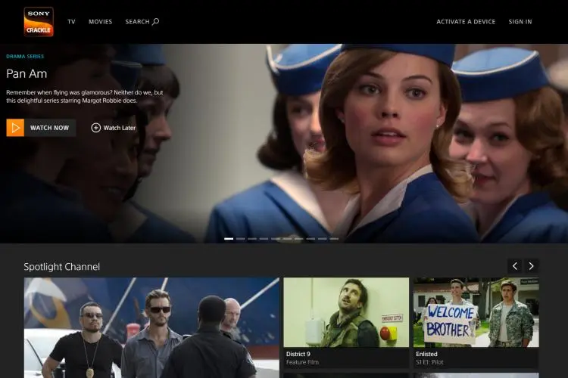Click the DRAMA SERIES category label
568x378 pixels.
pyautogui.click(x=25, y=57)
